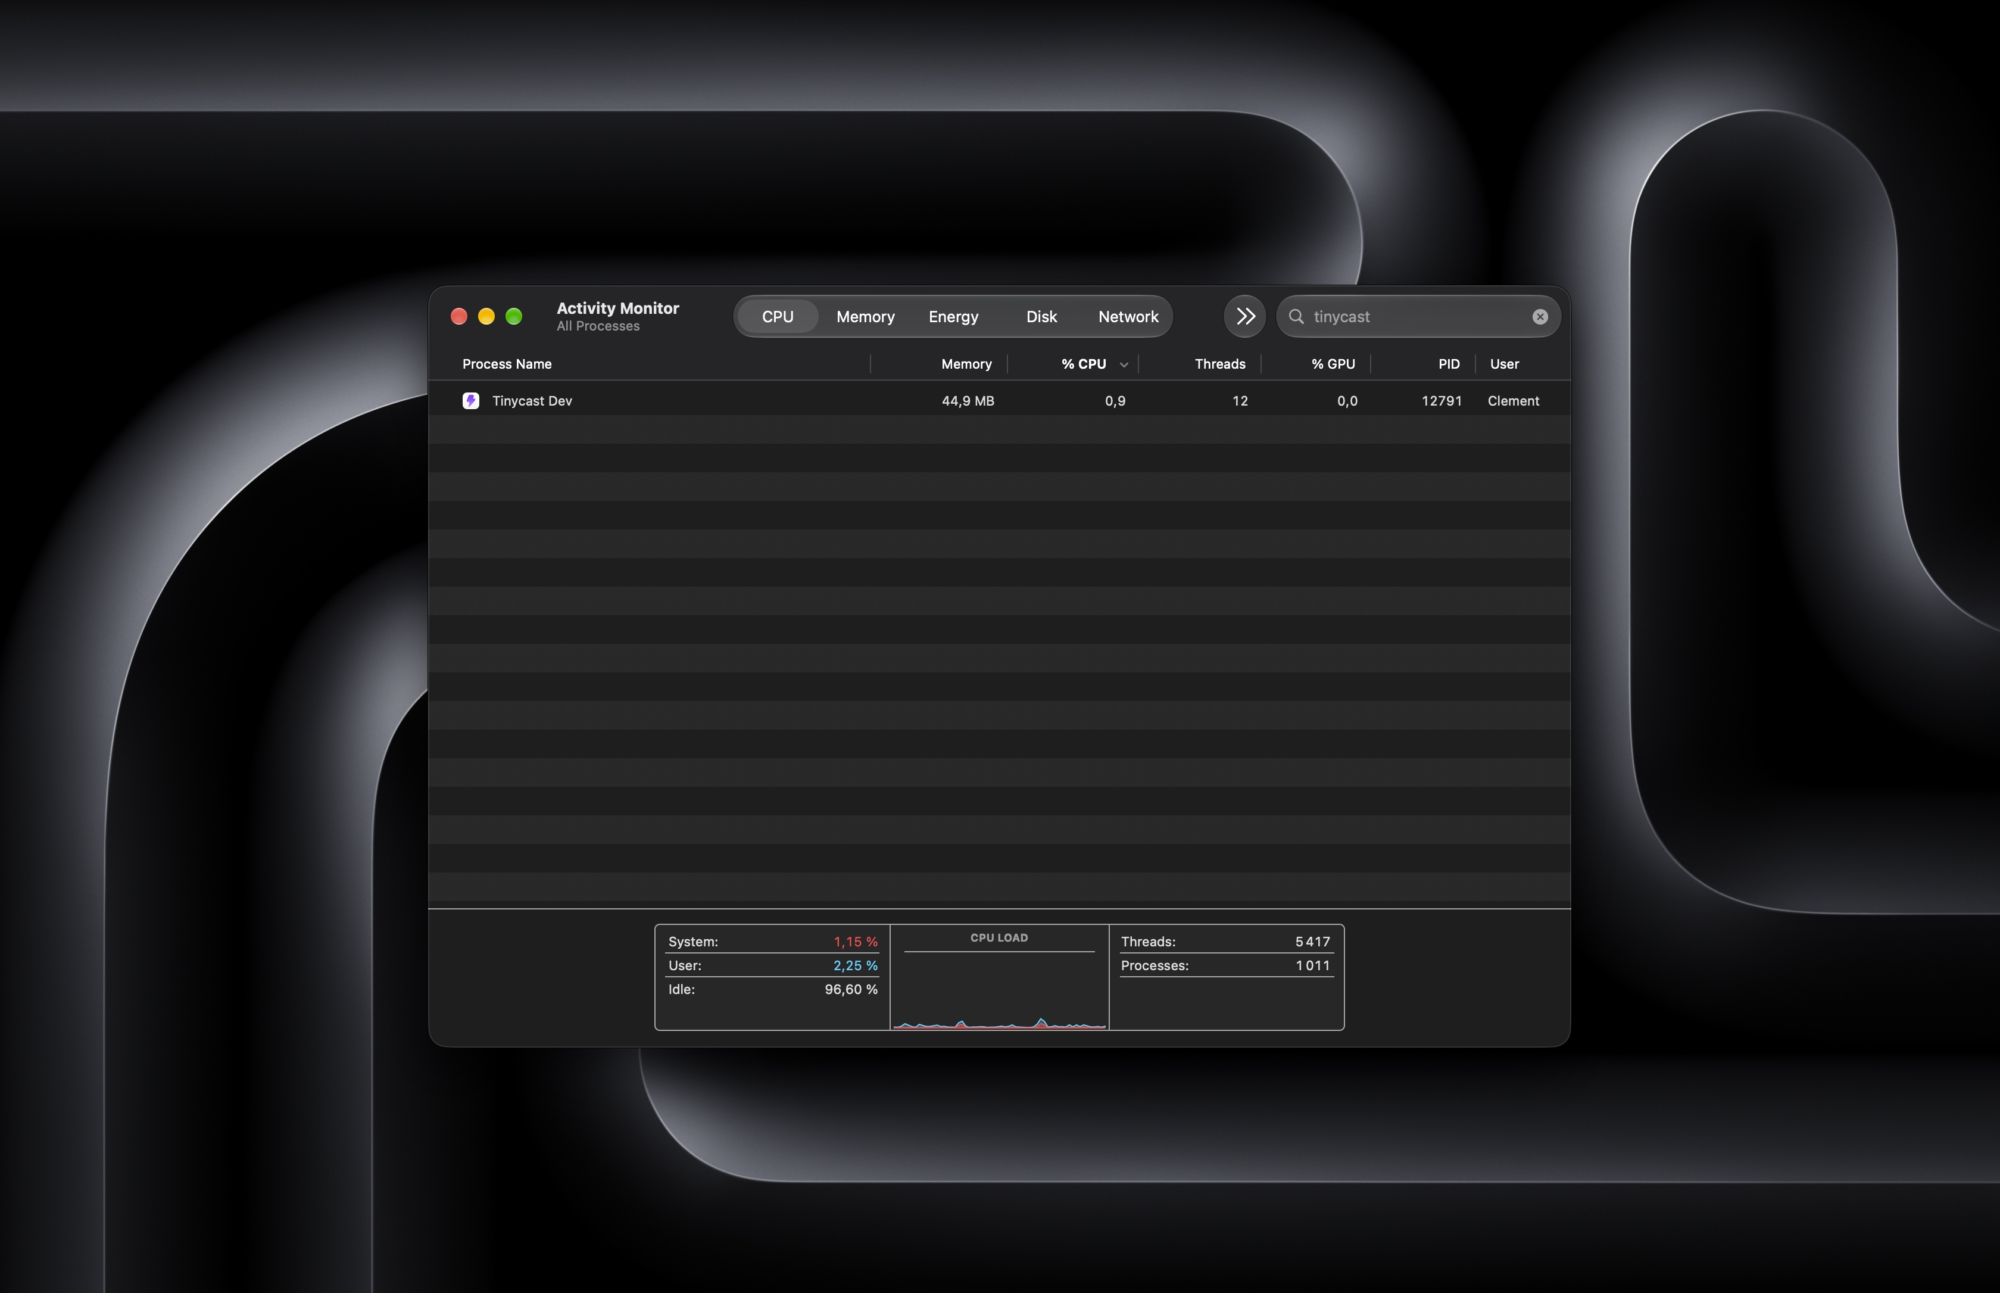Close the Activity Monitor window
This screenshot has height=1293, width=2000.
(459, 316)
